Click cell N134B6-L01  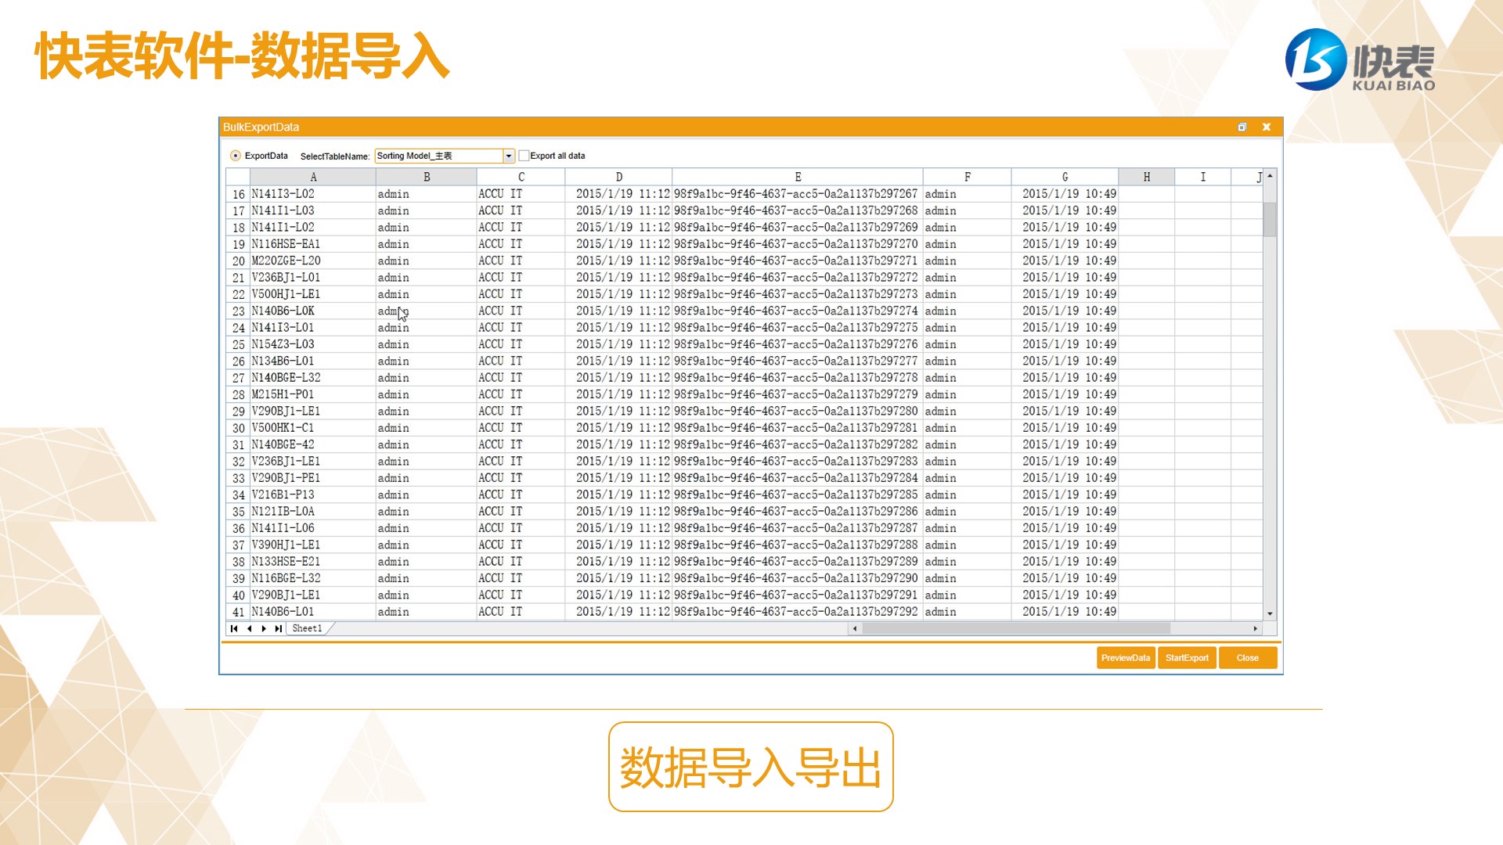click(x=313, y=361)
